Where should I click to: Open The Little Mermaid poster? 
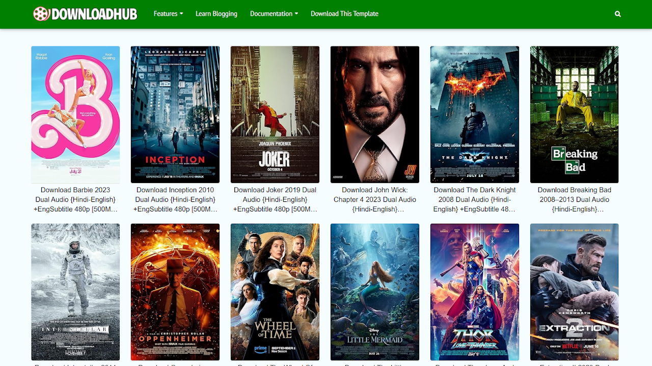point(375,292)
